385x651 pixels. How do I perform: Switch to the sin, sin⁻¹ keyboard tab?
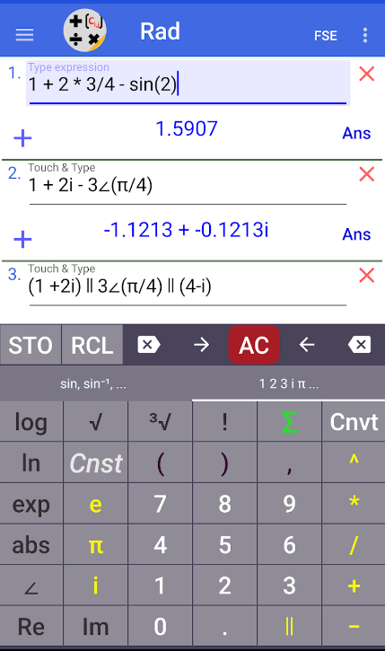93,383
